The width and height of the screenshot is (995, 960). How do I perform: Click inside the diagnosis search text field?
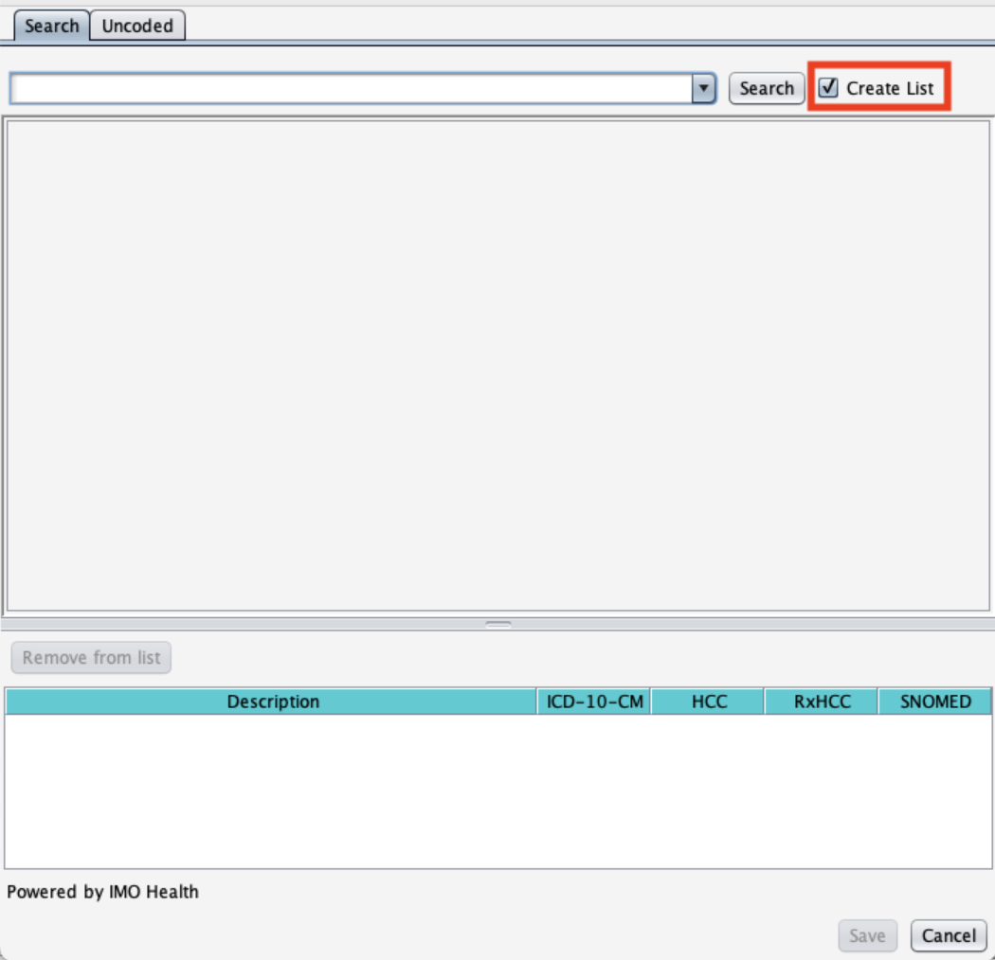[x=351, y=88]
